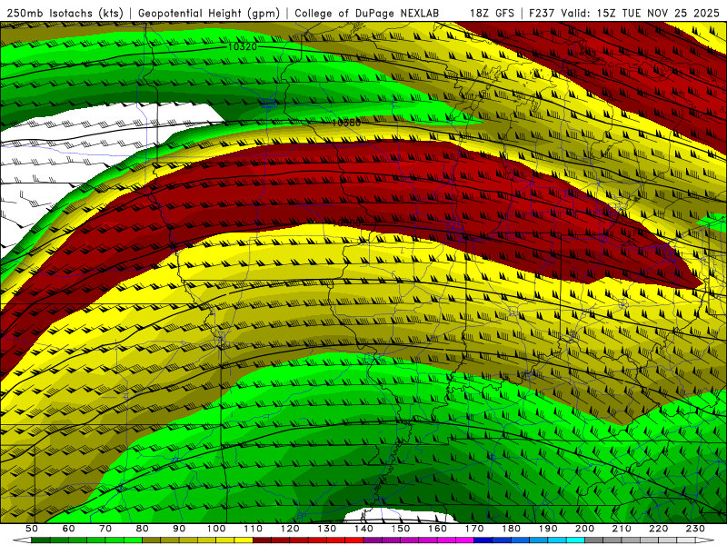Click the 130 value on the color scale
Screen dimensions: 727x545
326,529
